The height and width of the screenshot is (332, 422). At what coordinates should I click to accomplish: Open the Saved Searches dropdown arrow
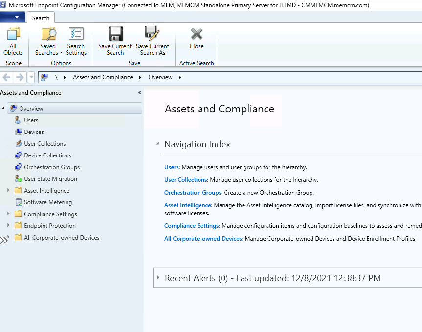coord(61,53)
